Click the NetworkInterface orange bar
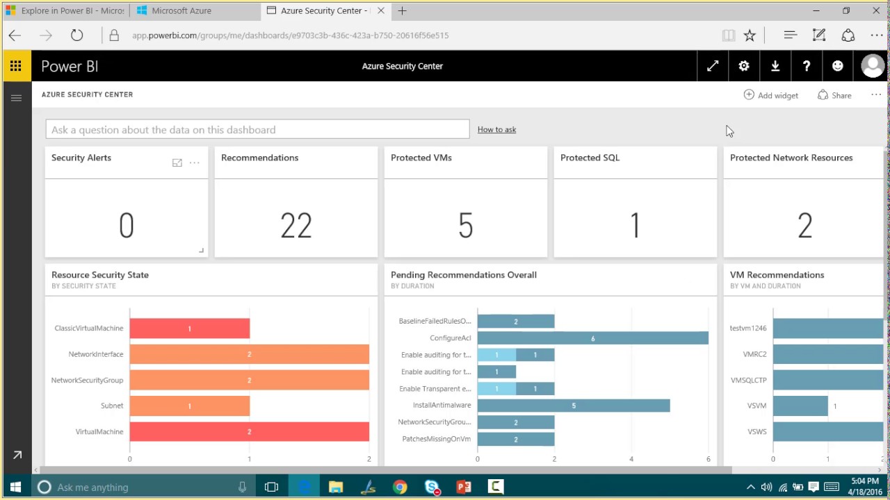Screen dimensions: 890x500 pyautogui.click(x=250, y=354)
